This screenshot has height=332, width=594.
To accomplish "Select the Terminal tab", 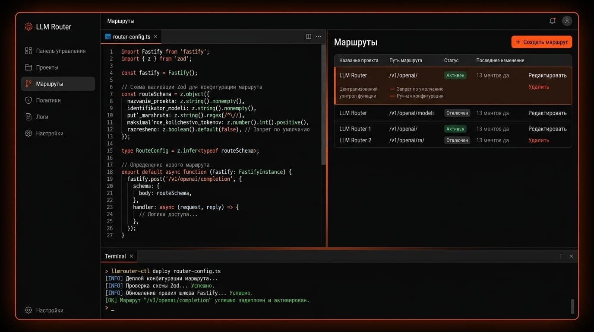I will pos(115,256).
